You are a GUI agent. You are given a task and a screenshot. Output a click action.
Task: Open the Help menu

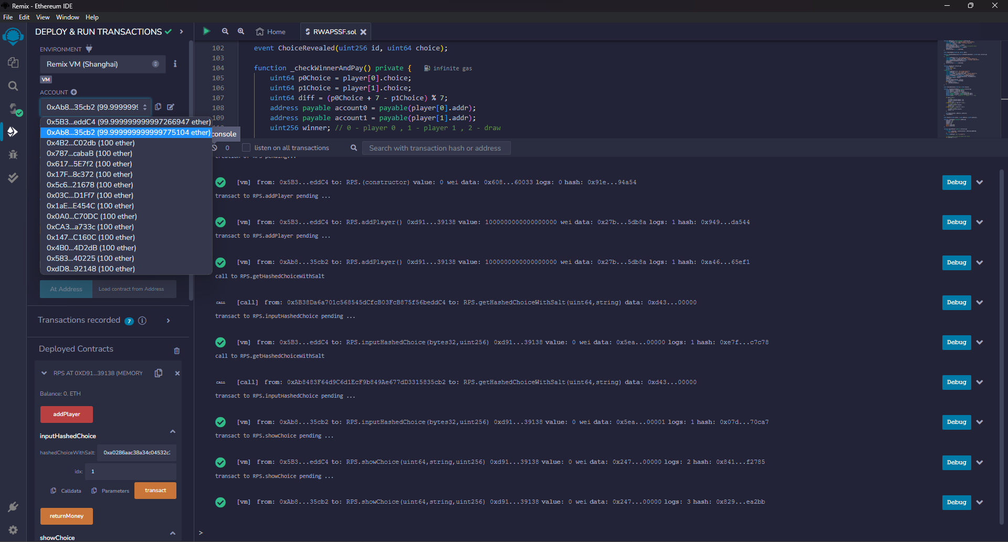coord(92,17)
